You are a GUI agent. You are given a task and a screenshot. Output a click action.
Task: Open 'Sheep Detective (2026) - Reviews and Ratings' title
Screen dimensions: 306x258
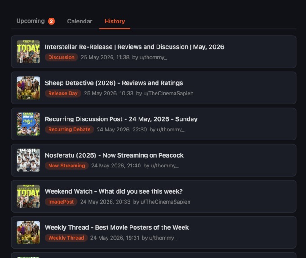tap(114, 83)
